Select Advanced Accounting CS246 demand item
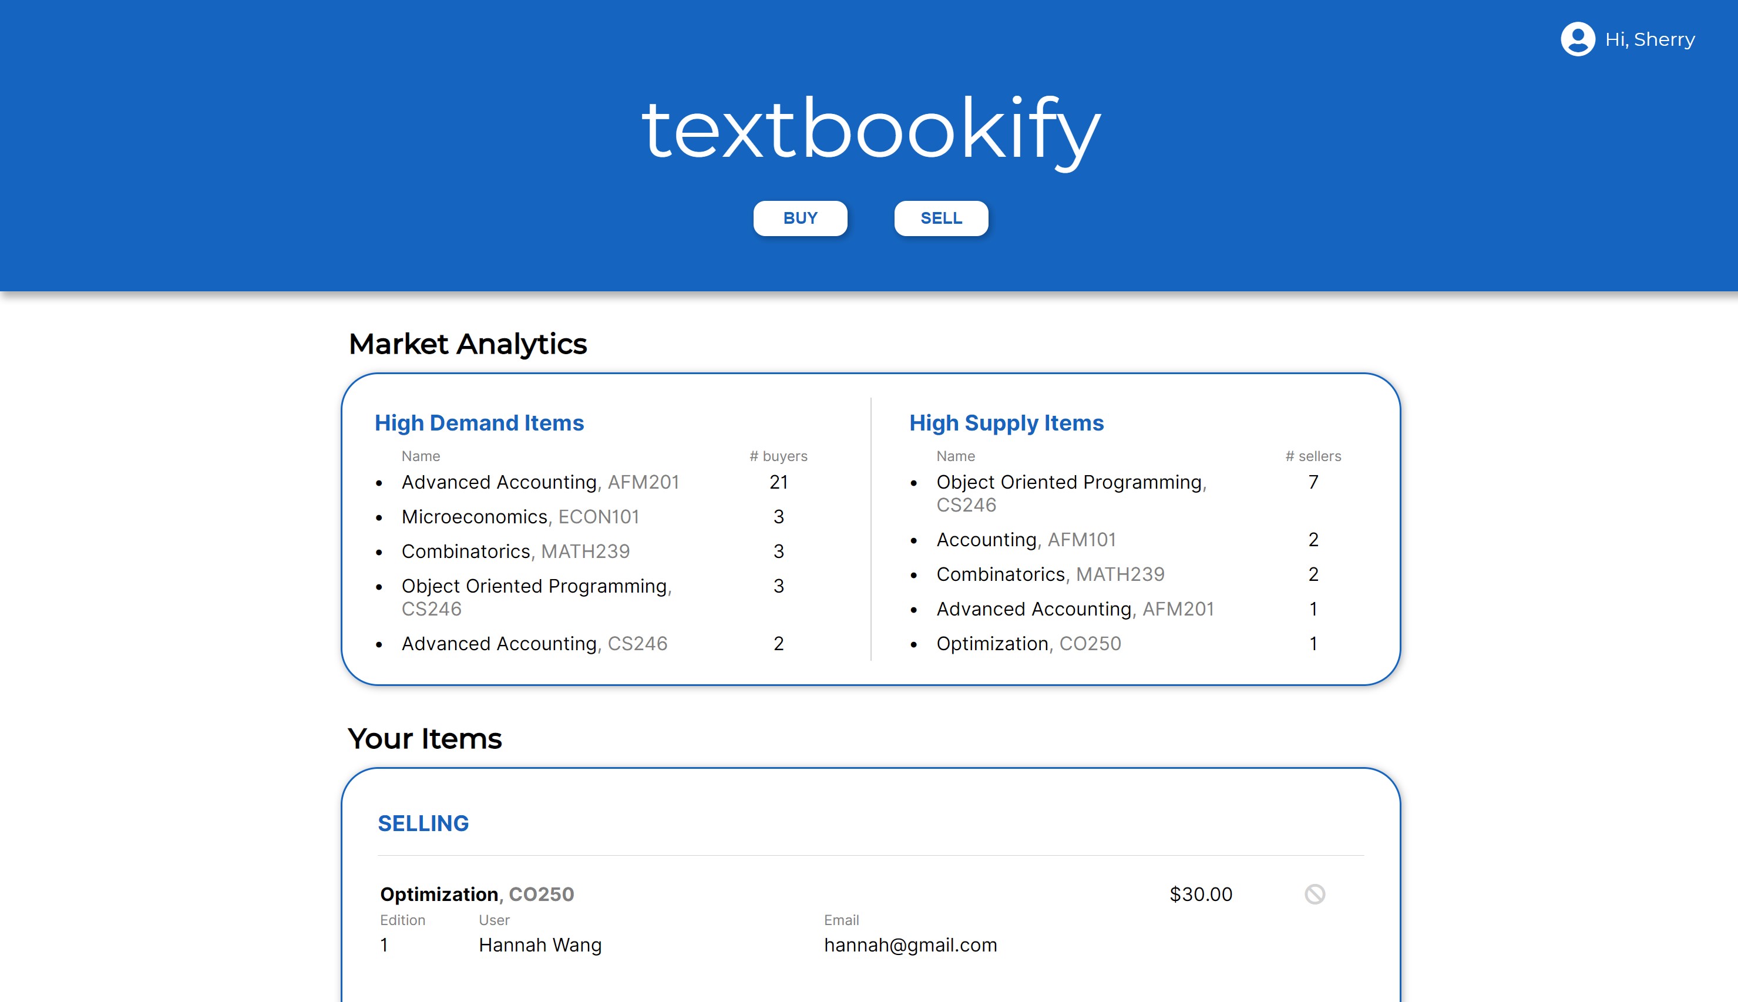This screenshot has width=1738, height=1002. [x=534, y=643]
